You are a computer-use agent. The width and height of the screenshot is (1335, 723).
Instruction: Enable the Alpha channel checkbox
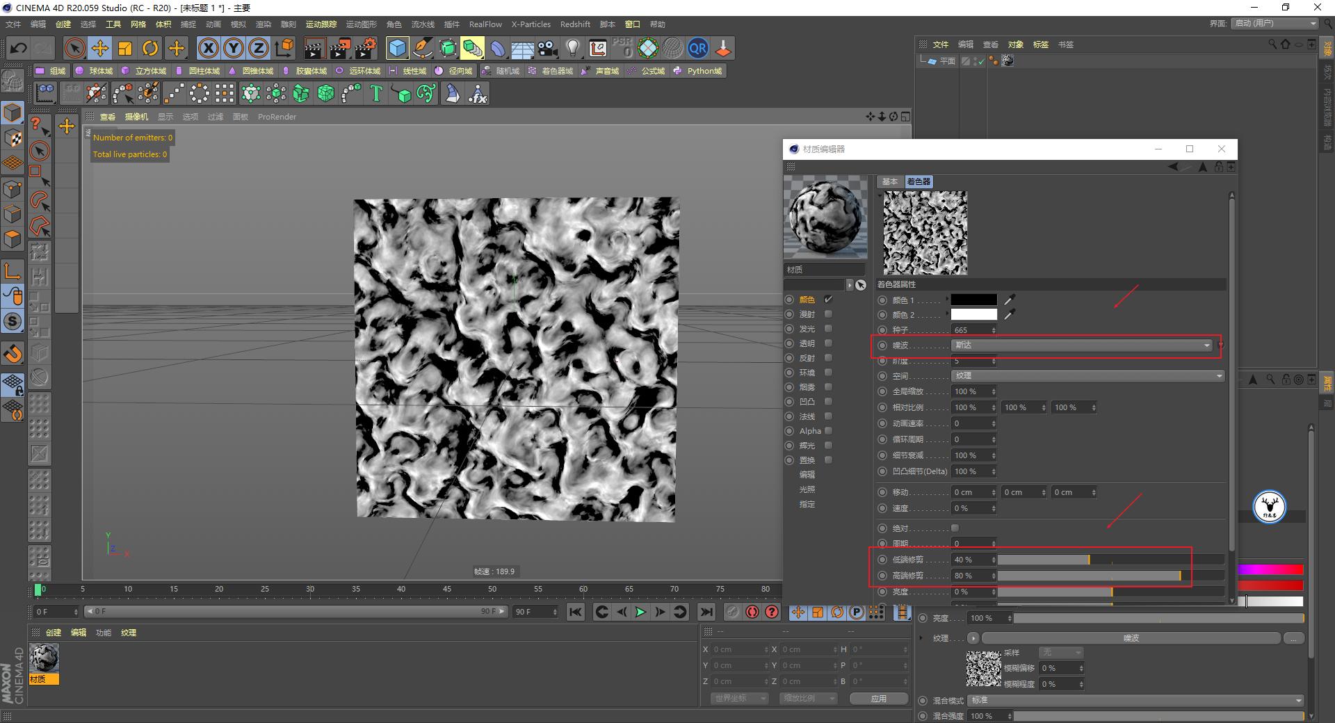point(827,430)
